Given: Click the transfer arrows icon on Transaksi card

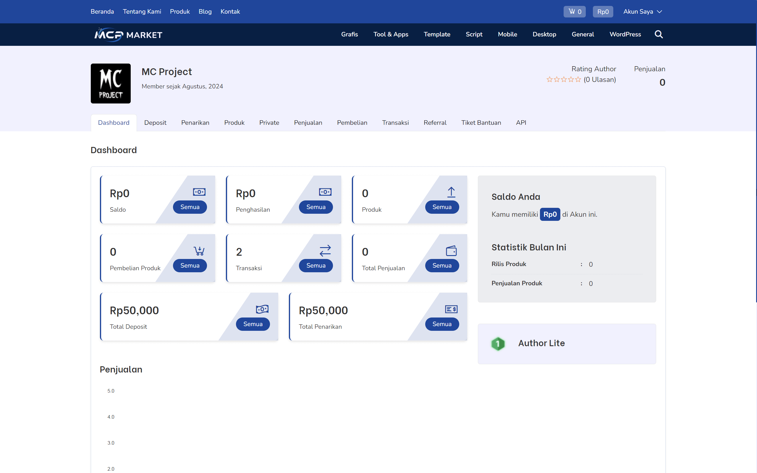Looking at the screenshot, I should [325, 250].
